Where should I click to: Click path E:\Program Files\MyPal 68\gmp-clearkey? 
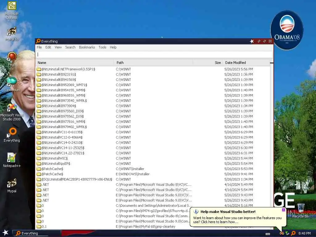pos(146,227)
